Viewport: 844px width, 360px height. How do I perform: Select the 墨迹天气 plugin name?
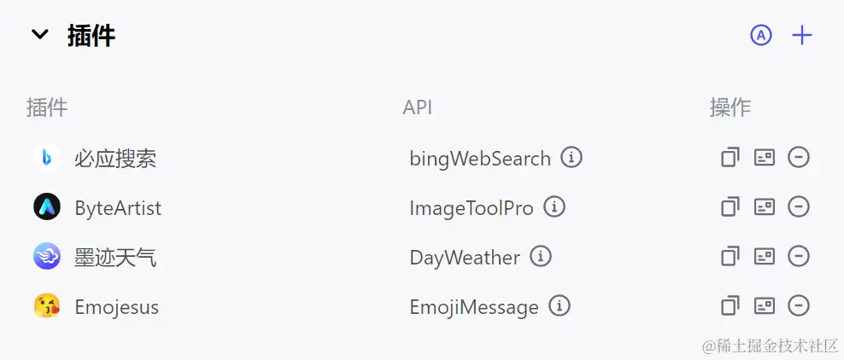pyautogui.click(x=115, y=257)
